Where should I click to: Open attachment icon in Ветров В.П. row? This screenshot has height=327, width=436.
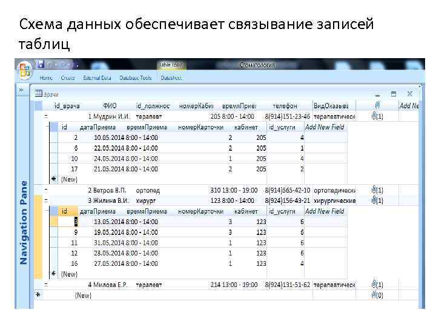(377, 190)
